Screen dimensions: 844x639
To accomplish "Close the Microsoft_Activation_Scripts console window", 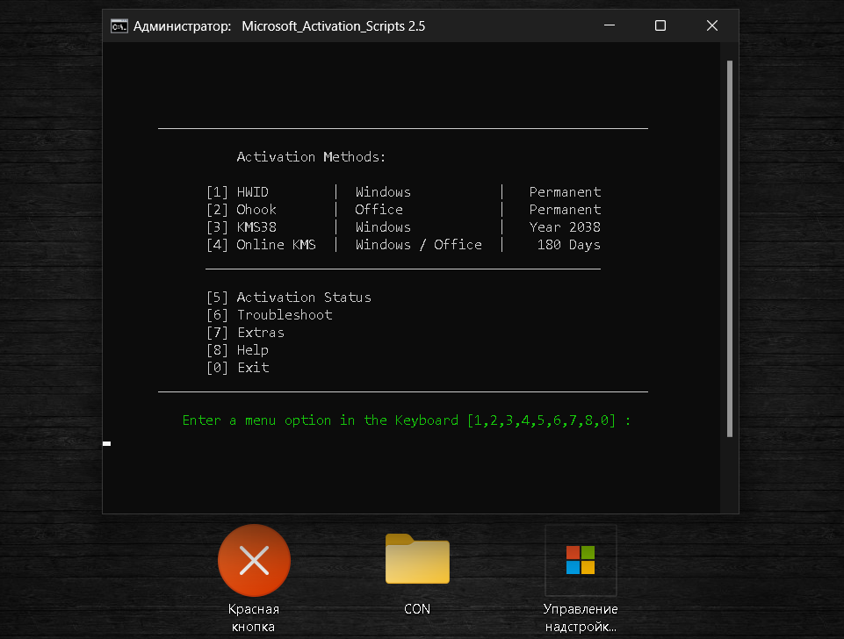I will coord(712,25).
